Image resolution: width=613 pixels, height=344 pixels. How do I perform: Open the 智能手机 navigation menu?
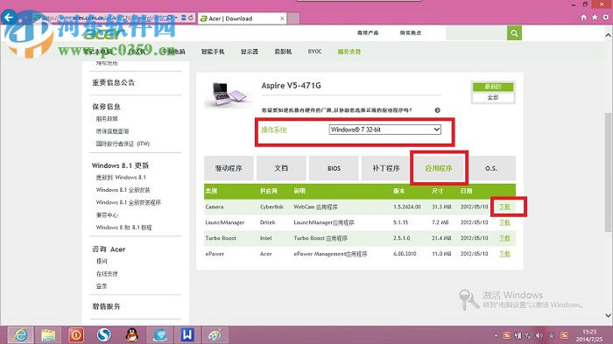pyautogui.click(x=213, y=52)
